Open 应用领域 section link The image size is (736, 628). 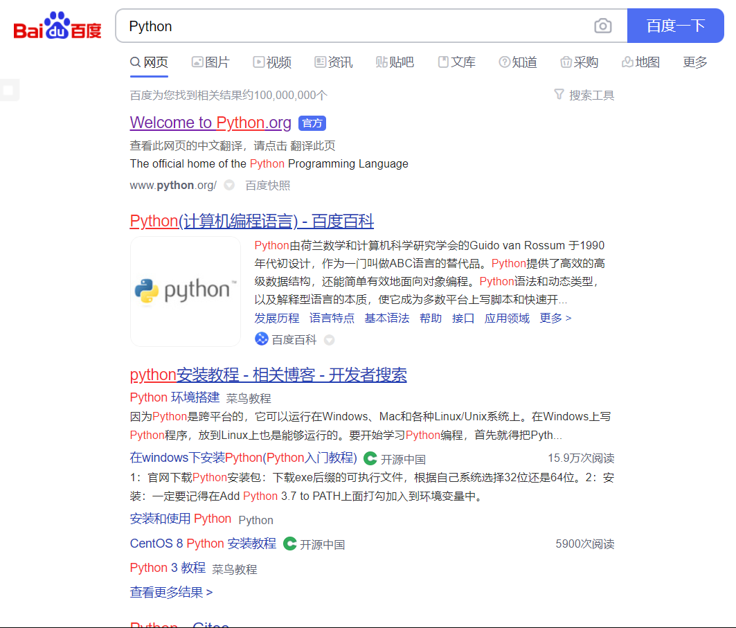pos(507,319)
